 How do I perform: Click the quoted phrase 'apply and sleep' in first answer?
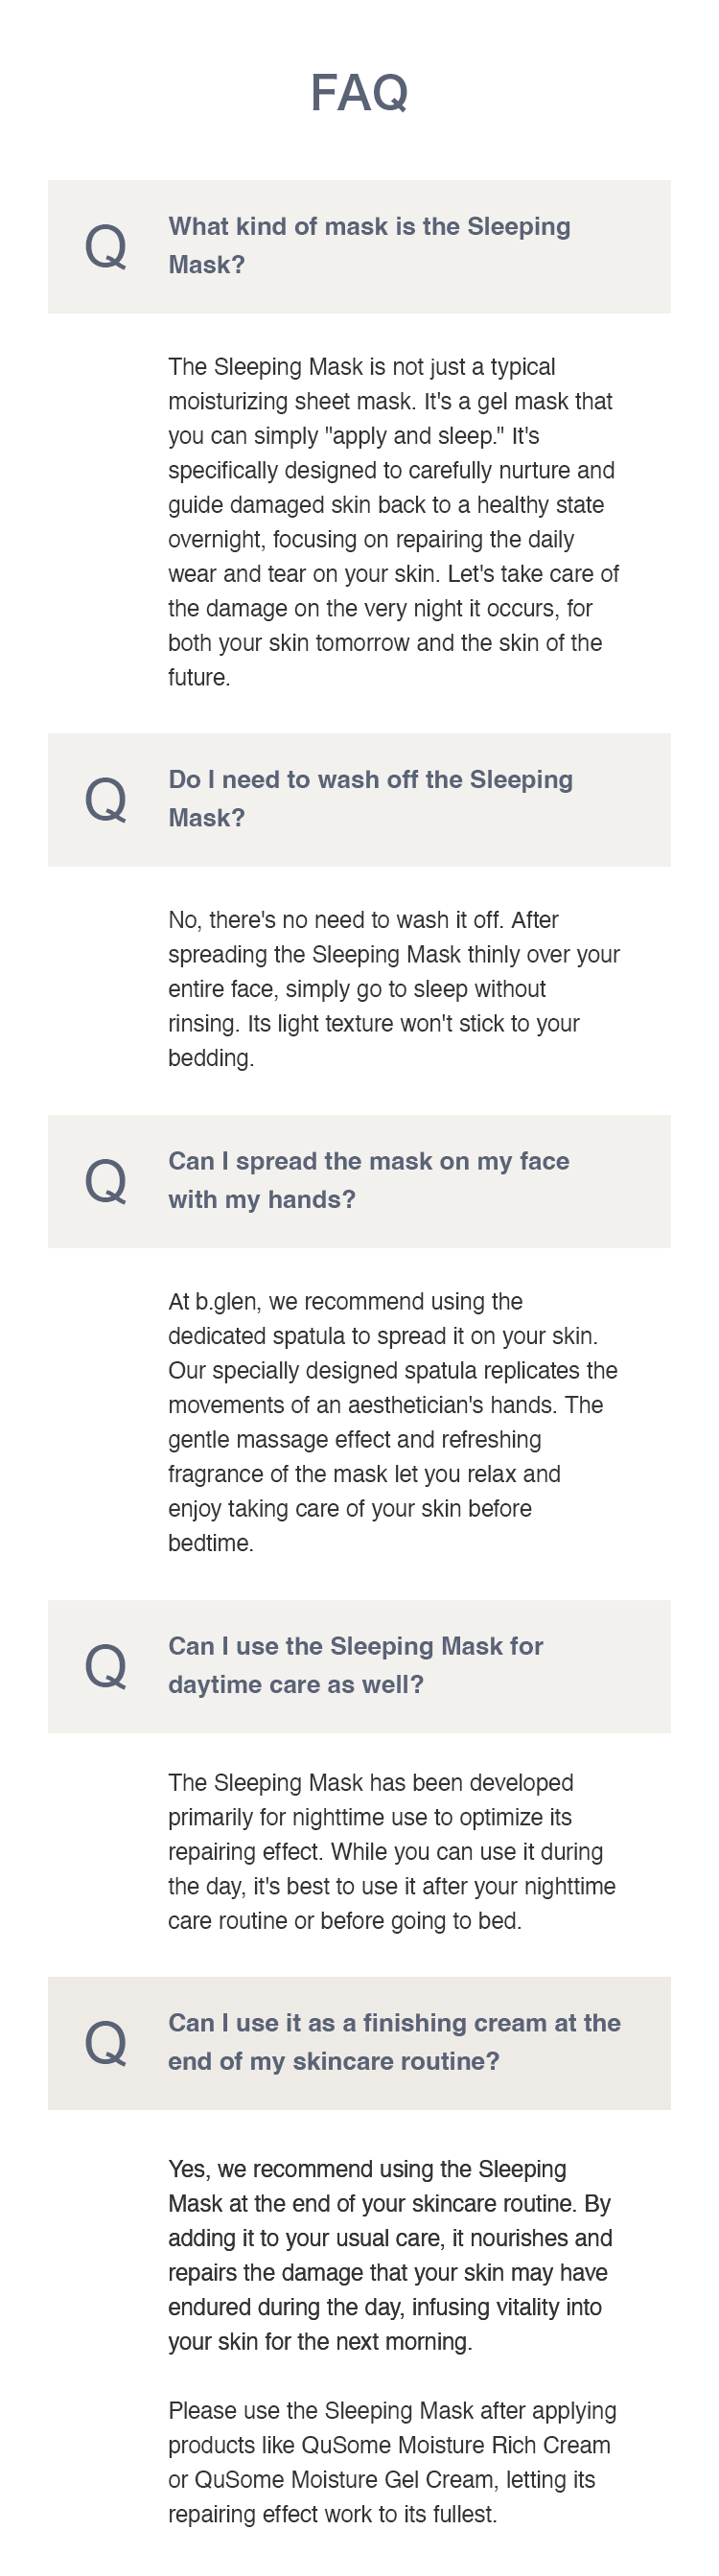(416, 436)
